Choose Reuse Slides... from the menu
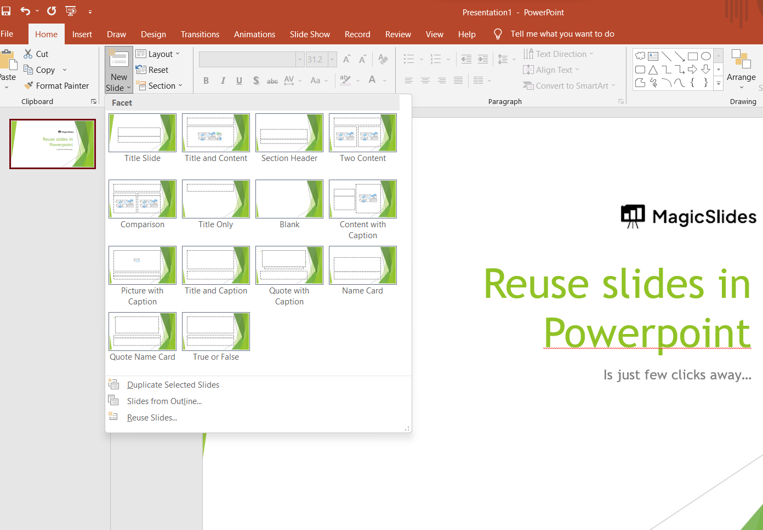 click(152, 417)
